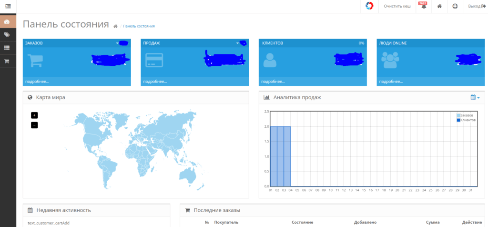This screenshot has width=488, height=227.
Task: Click the list icon in the sidebar
Action: click(7, 48)
